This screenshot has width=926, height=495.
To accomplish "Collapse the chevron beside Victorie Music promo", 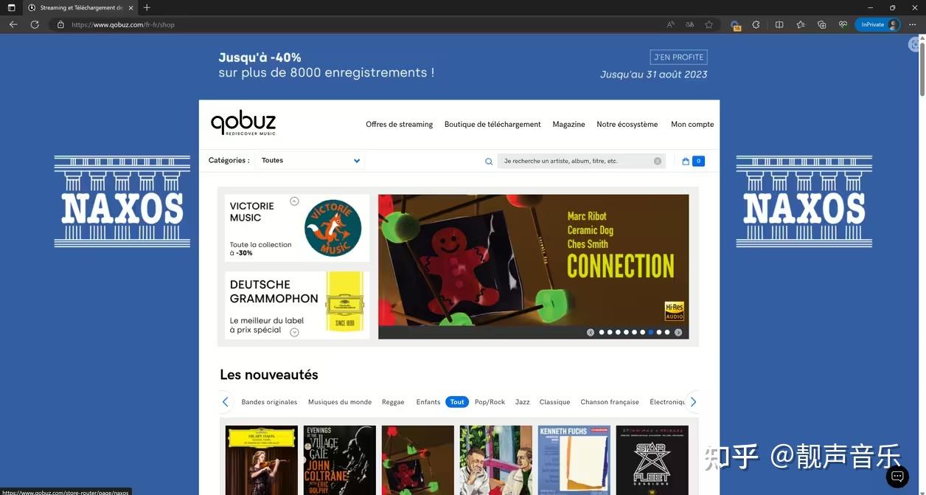I will click(x=294, y=201).
